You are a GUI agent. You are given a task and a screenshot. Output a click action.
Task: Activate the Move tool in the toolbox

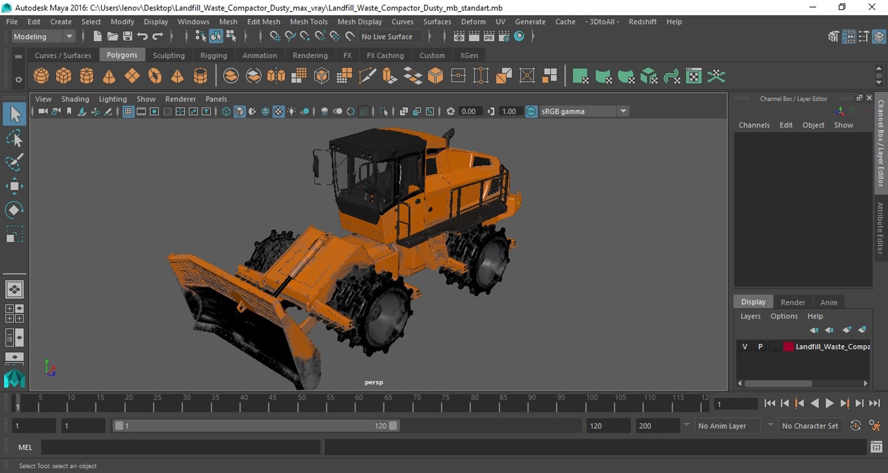14,186
